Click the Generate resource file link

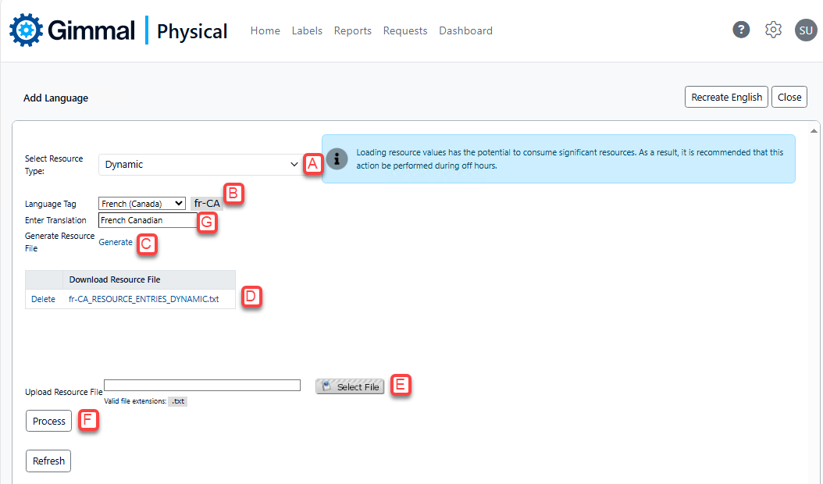click(x=116, y=242)
